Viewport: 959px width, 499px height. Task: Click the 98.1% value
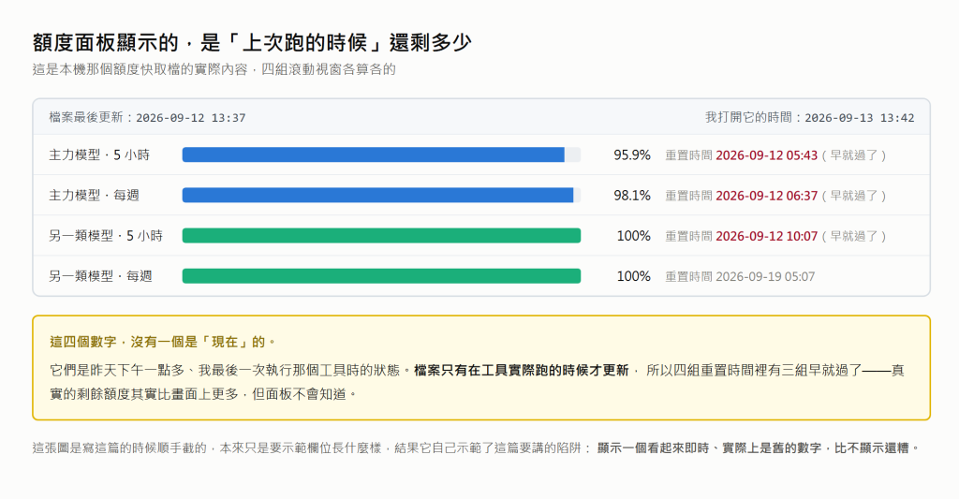632,195
